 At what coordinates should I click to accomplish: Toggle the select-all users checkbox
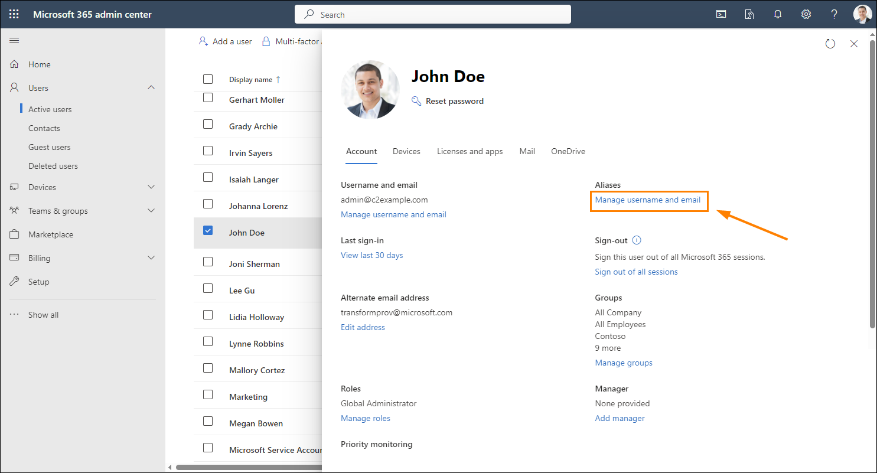click(x=208, y=79)
